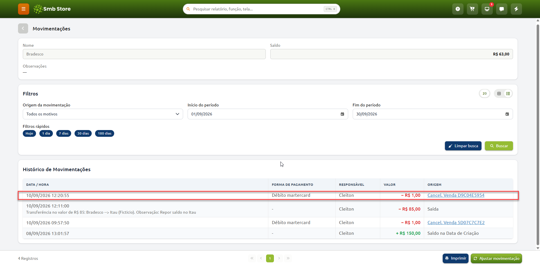
Task: Switch to list view layout
Action: [508, 93]
